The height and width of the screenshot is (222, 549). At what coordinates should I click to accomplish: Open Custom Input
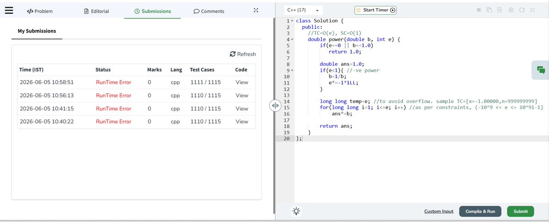(439, 211)
